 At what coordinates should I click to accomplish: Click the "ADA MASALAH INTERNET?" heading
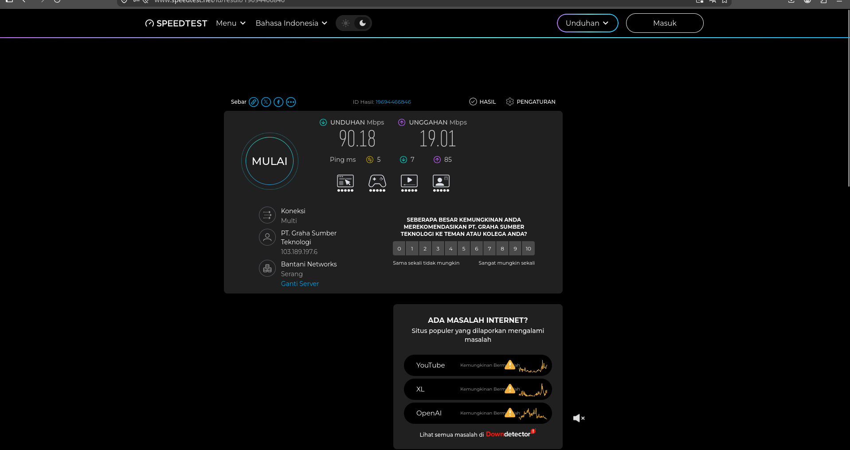tap(478, 320)
